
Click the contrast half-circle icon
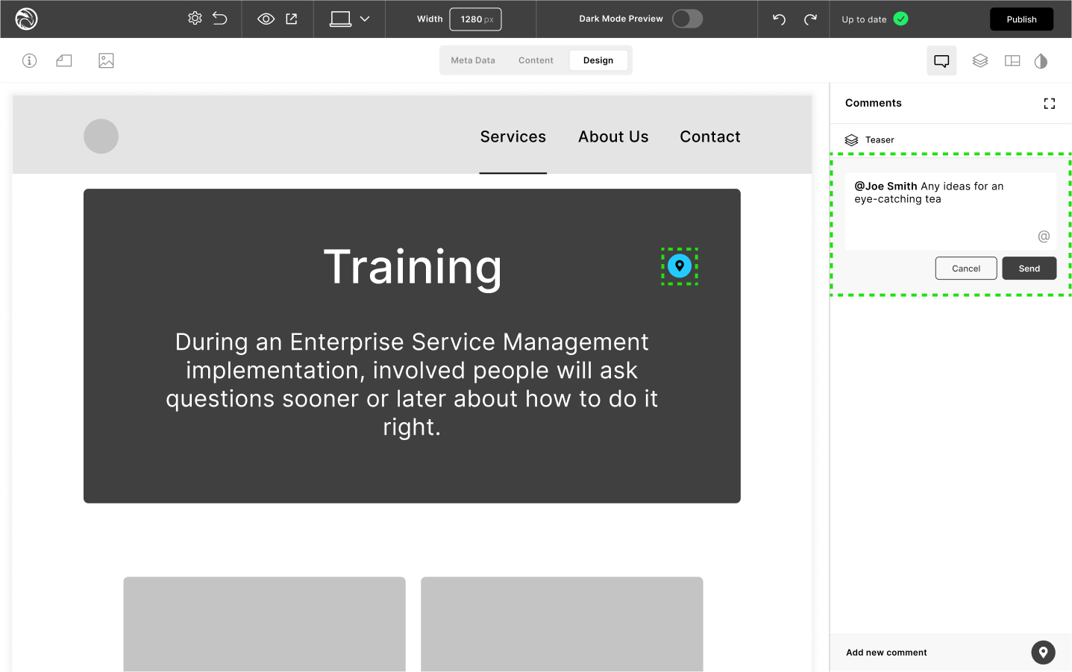click(1041, 60)
